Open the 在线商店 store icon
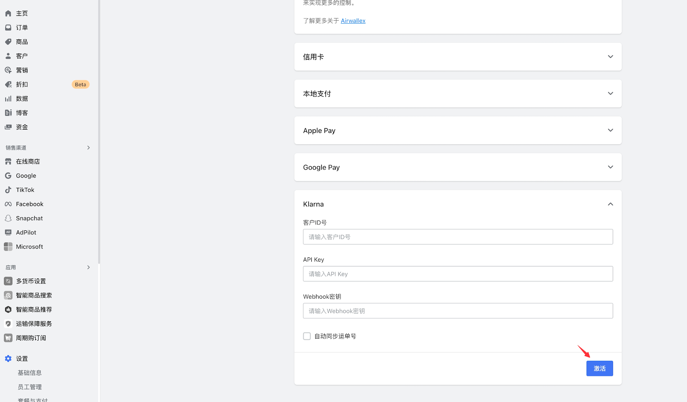 point(8,161)
